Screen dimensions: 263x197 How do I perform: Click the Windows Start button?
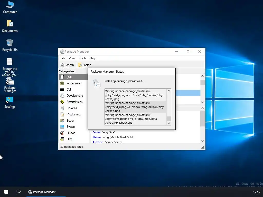(x=6, y=192)
